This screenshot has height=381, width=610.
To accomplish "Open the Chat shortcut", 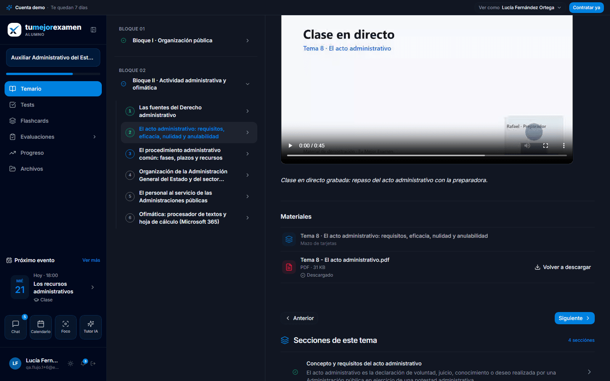I will [16, 327].
